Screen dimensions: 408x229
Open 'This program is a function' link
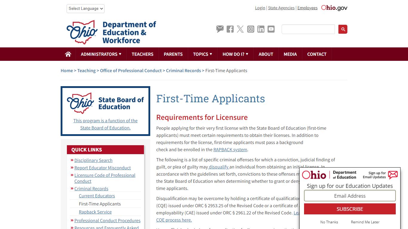coord(105,124)
